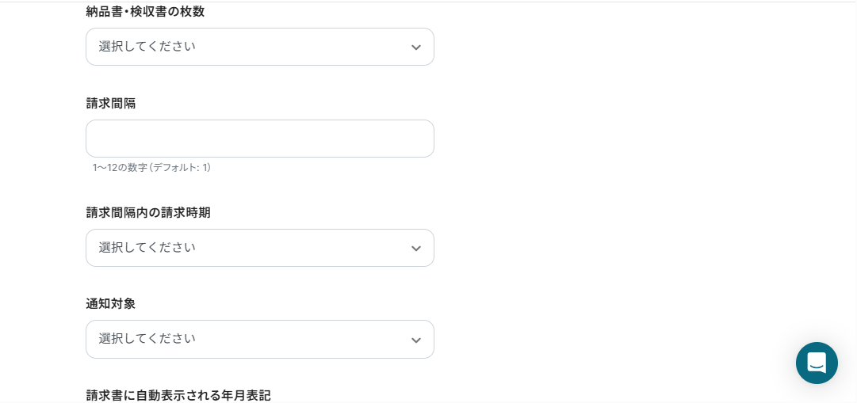Click 選択してください placeholder under 請求間隔内の請求時期
The image size is (857, 403).
coord(147,247)
